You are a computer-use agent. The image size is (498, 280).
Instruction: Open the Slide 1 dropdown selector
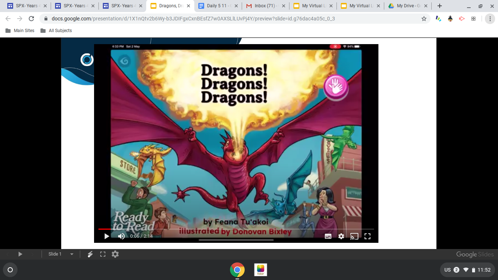coord(61,254)
